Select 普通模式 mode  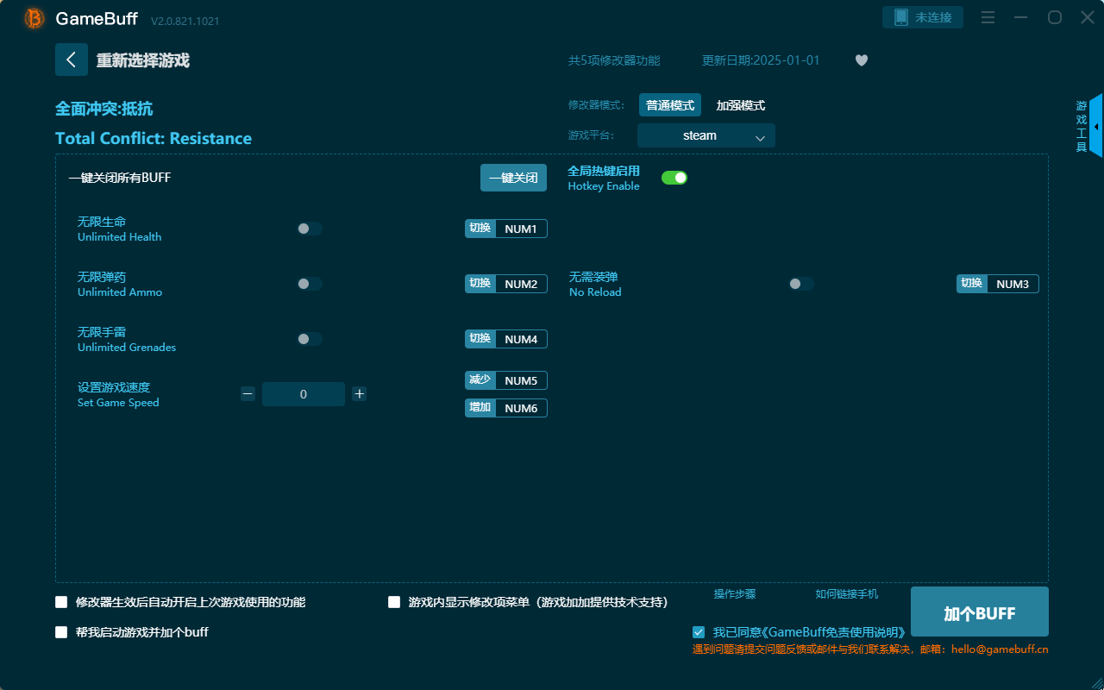point(670,104)
